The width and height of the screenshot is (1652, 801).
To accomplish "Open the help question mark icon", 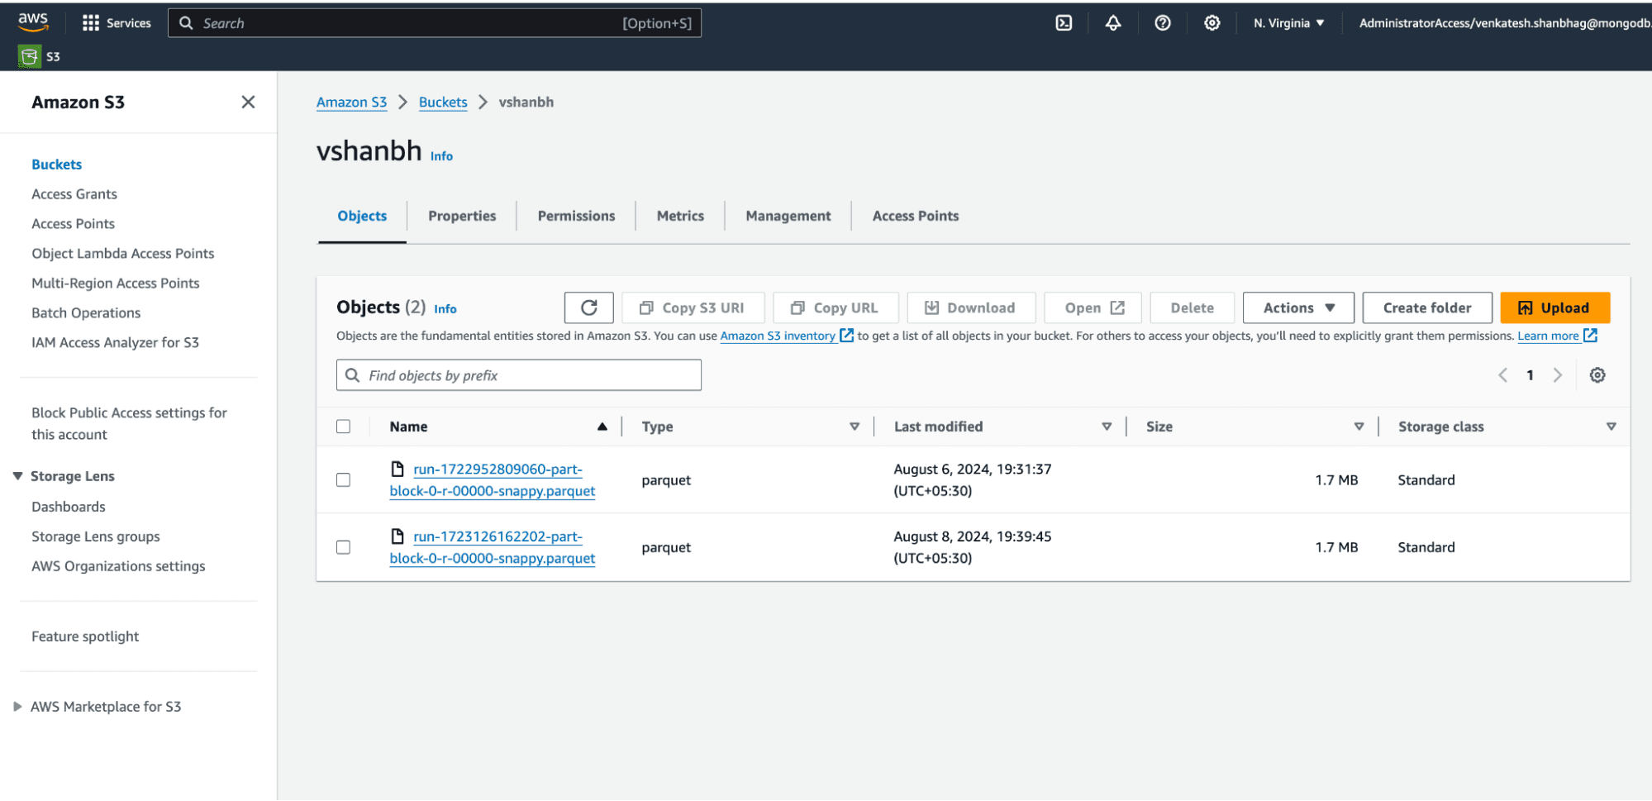I will coord(1162,23).
